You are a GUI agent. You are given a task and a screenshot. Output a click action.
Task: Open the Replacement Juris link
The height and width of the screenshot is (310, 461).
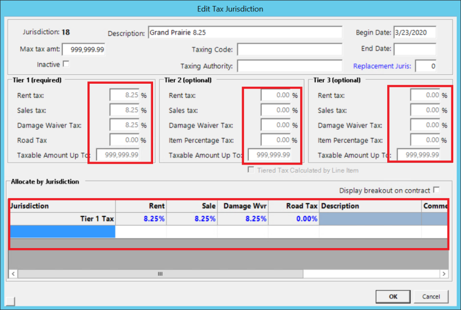(x=382, y=66)
